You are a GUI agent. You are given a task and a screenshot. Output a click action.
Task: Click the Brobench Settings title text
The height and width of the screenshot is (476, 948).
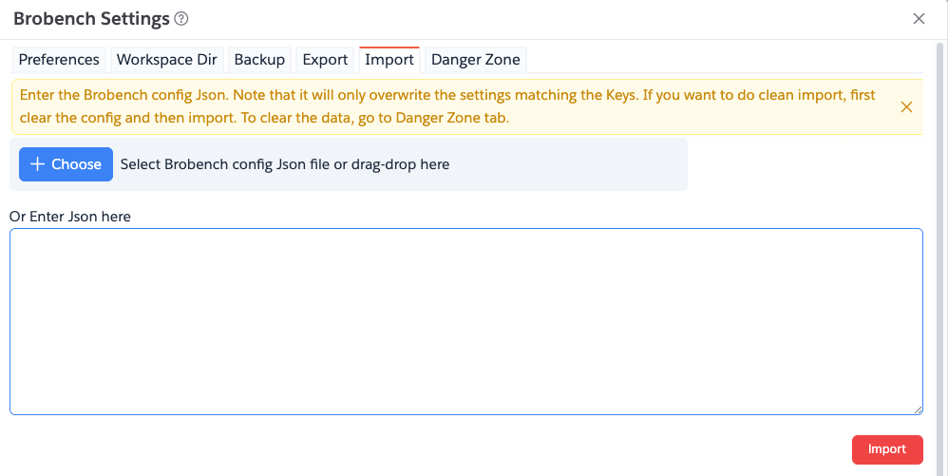point(91,19)
